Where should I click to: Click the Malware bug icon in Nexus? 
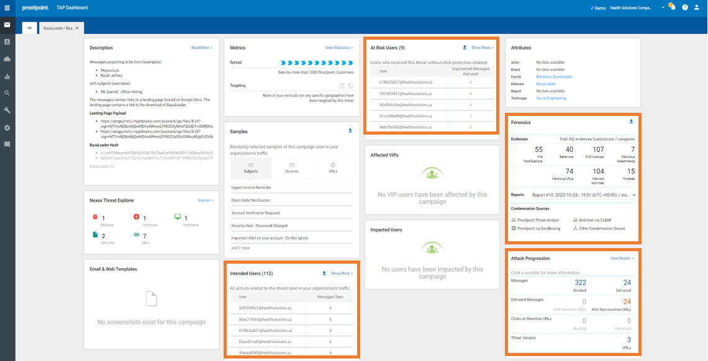point(95,217)
